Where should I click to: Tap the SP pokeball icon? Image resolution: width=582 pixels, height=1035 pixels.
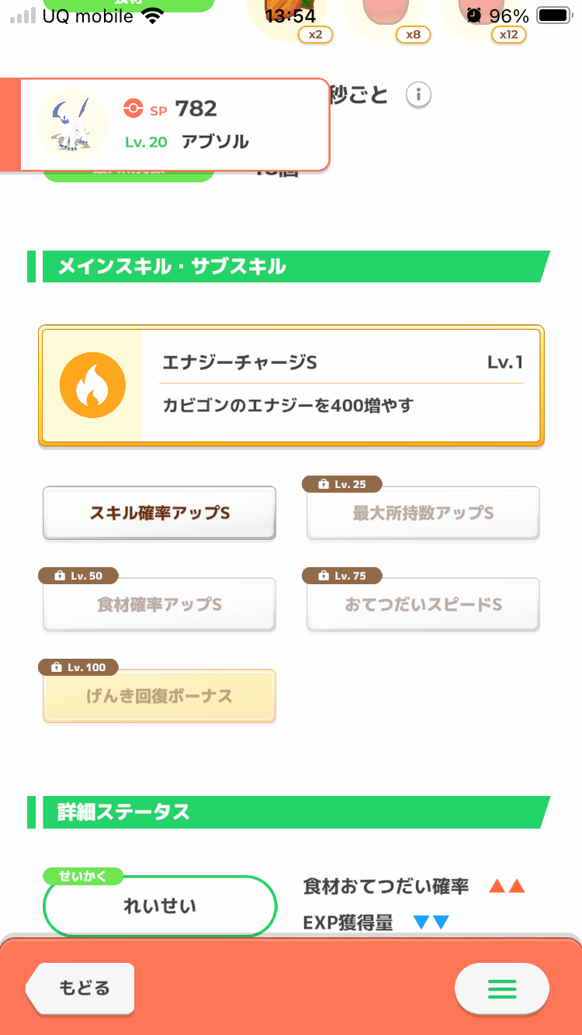[133, 109]
